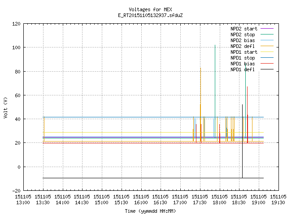287x215 pixels.
Task: Click the 120 y-axis tick label
Action: click(x=16, y=24)
